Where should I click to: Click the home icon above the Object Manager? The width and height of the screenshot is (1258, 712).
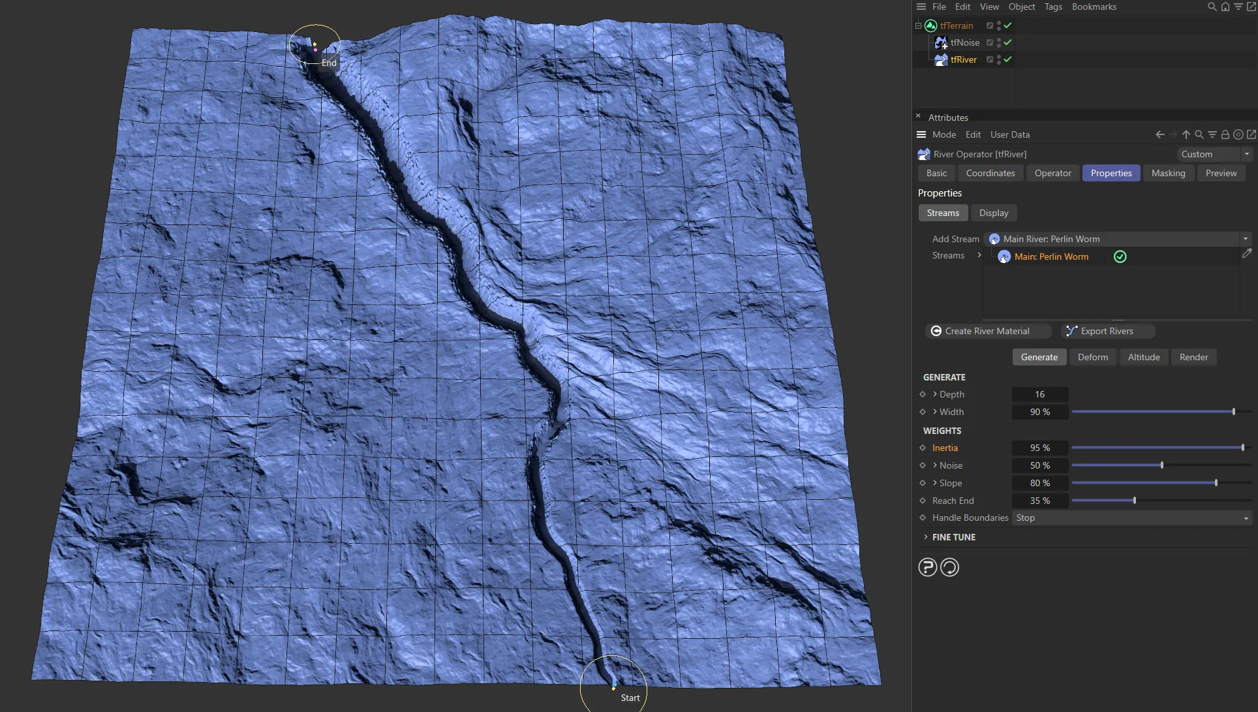(x=1225, y=7)
